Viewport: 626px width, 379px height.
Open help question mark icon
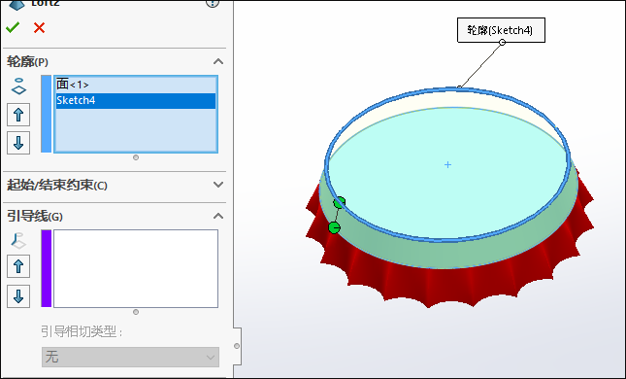tap(213, 3)
